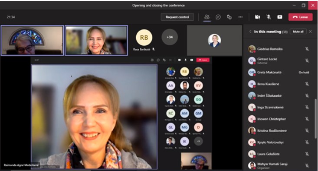Toggle the camera on
This screenshot has width=318, height=171.
point(257,17)
